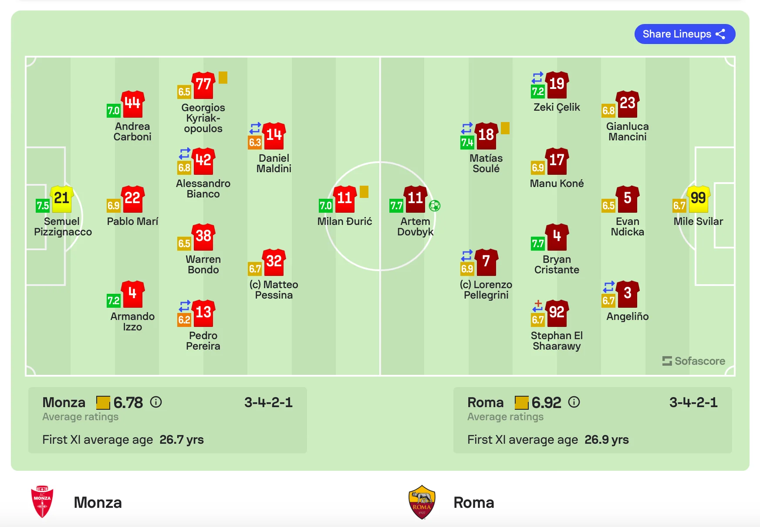
Task: Click Bryan Cristante's 7.7 rating badge
Action: (538, 243)
